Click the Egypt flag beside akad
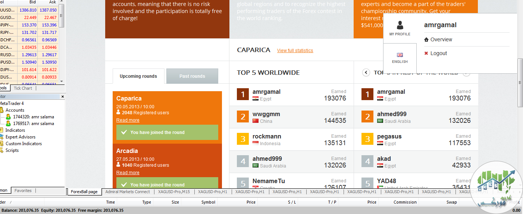523x214 pixels. coord(380,166)
